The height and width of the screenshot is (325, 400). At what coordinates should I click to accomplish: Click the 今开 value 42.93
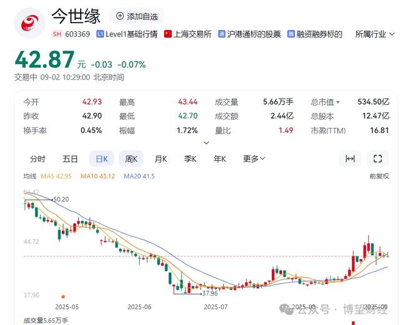92,102
